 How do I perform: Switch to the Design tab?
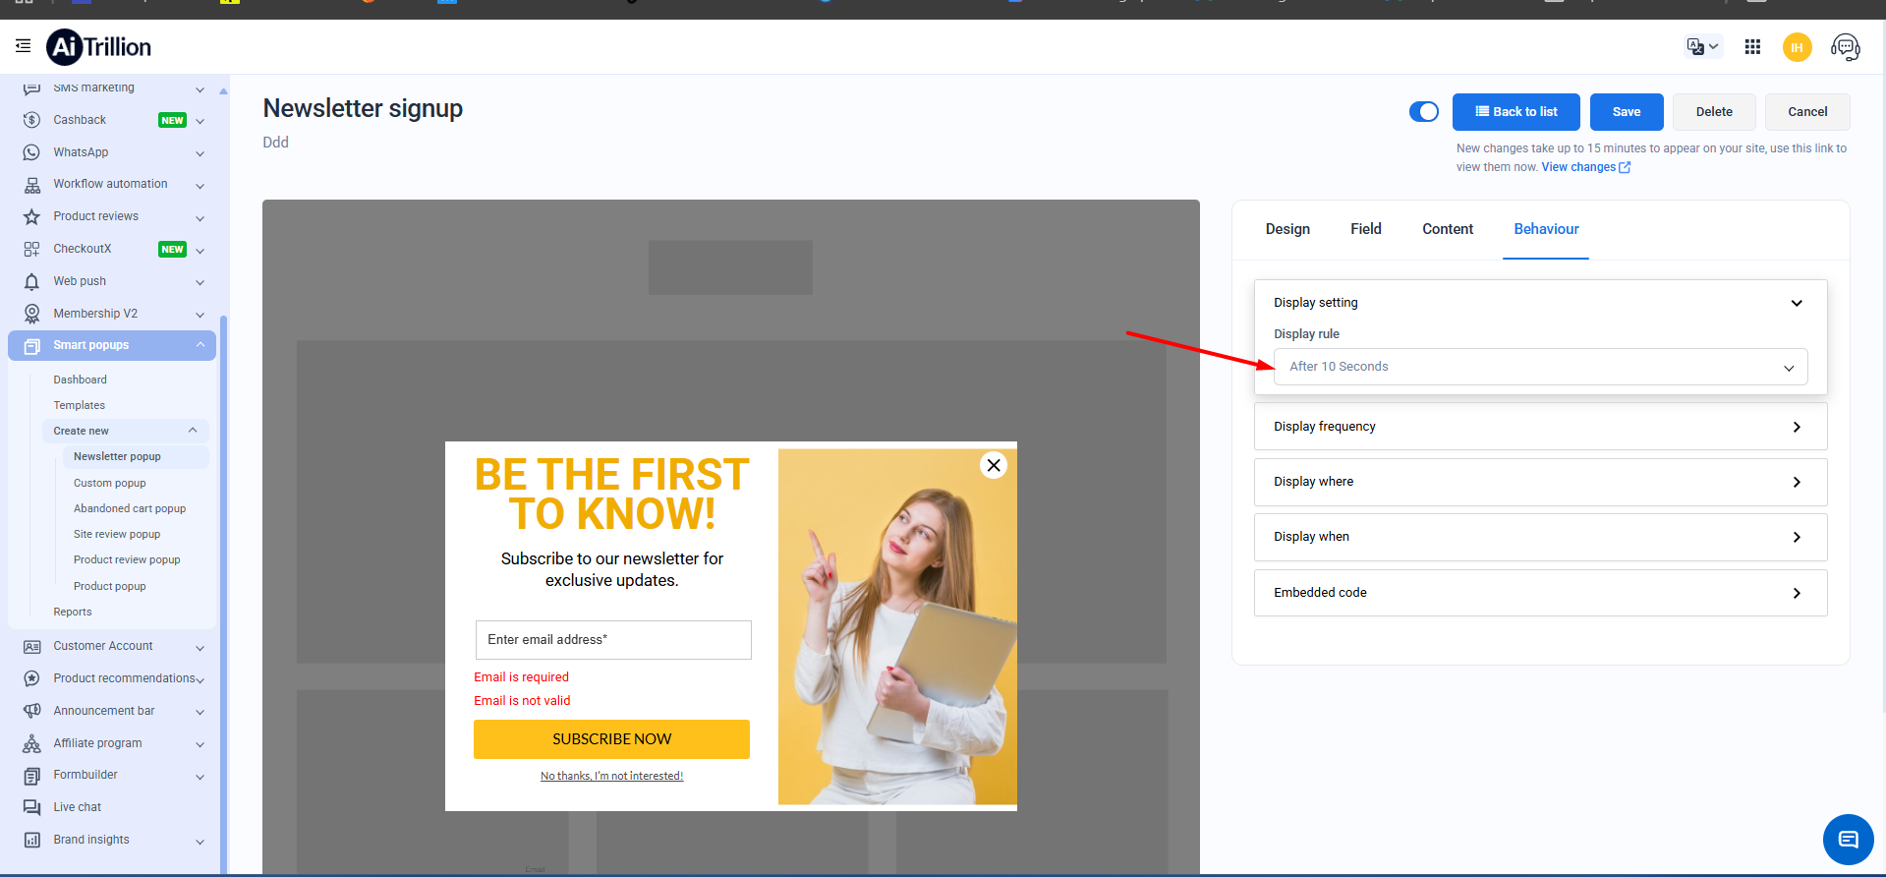click(1287, 229)
